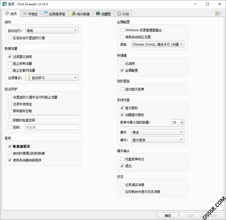Tick the 密码 checkbox
The height and width of the screenshot is (220, 226).
tap(10, 127)
